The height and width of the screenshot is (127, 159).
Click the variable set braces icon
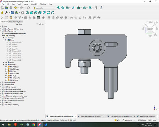tap(22, 13)
